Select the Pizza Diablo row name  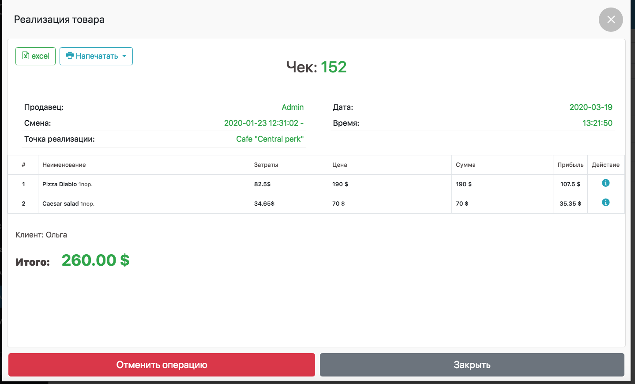pos(60,184)
